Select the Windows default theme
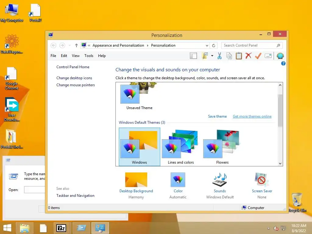The image size is (312, 234). click(x=140, y=147)
